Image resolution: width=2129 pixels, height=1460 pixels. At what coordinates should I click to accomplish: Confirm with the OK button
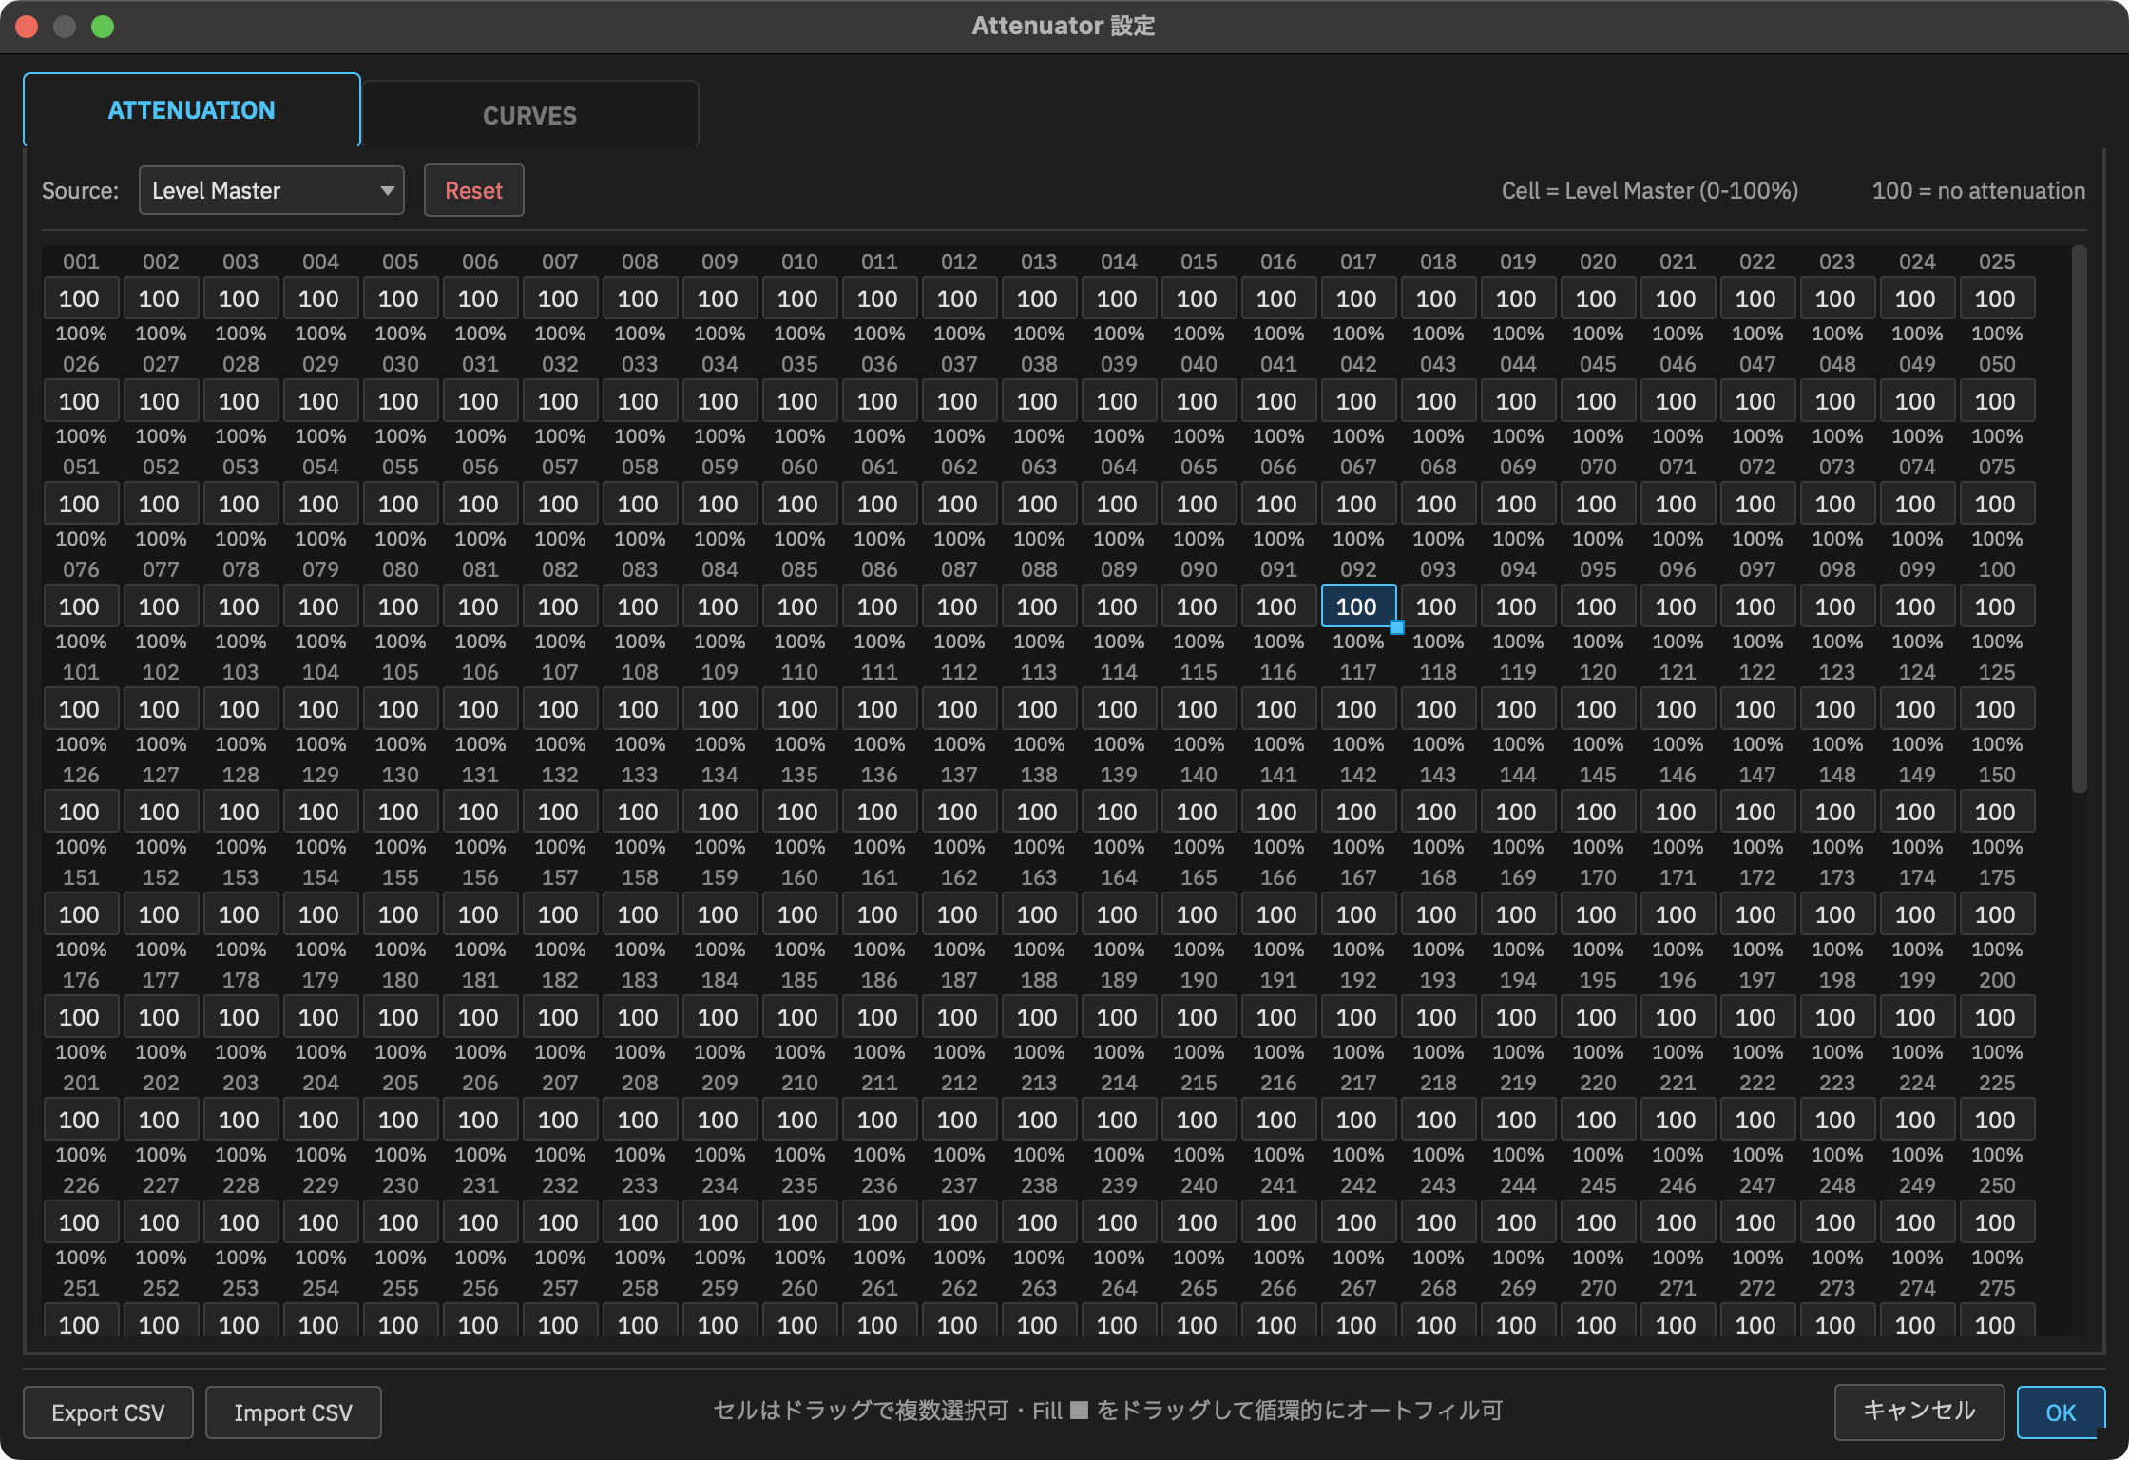pos(2061,1412)
